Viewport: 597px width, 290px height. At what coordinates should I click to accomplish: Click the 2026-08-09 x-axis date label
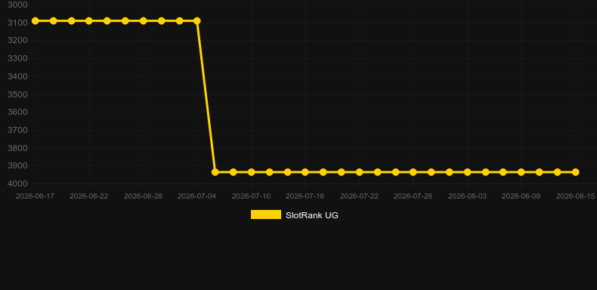521,196
